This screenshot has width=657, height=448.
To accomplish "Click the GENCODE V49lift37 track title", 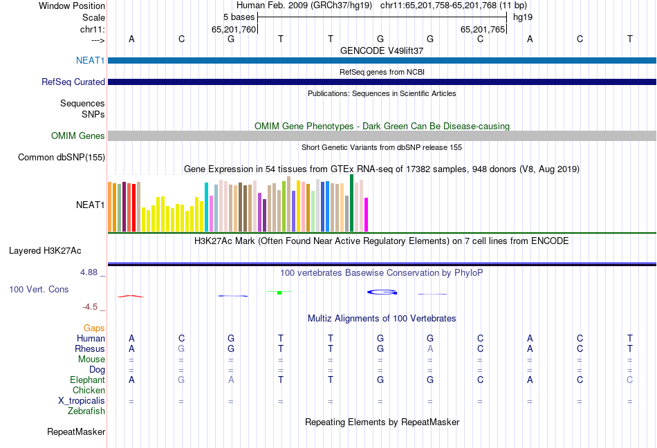I will click(382, 50).
